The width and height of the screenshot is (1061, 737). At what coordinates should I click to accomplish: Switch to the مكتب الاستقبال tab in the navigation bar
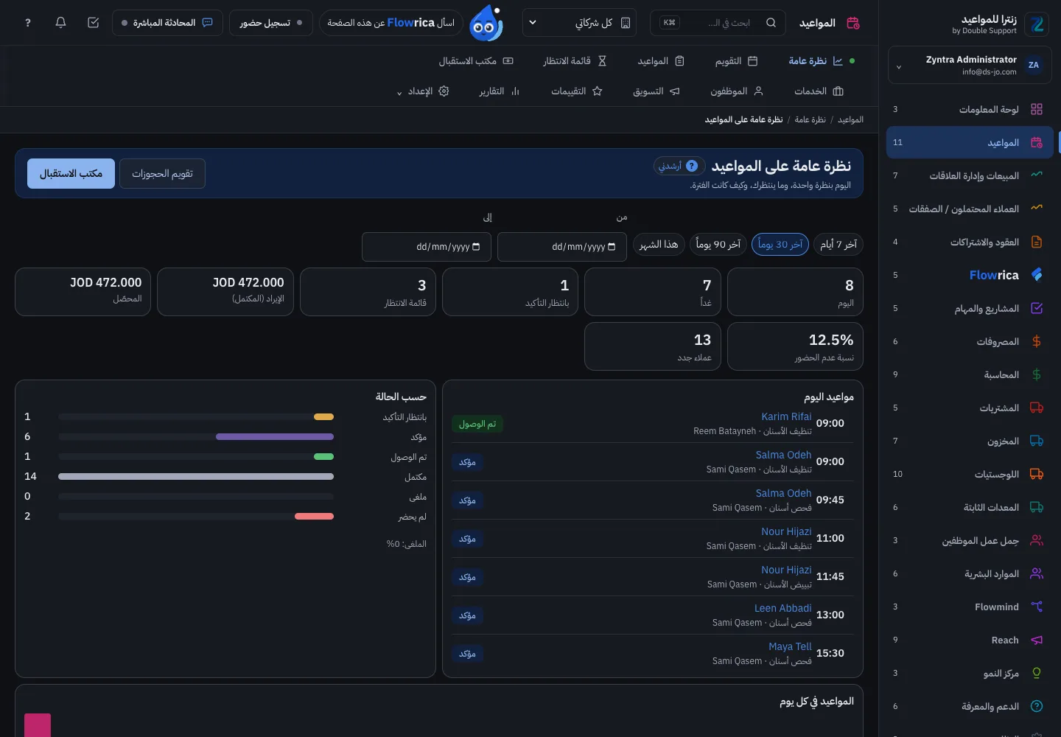coord(476,61)
